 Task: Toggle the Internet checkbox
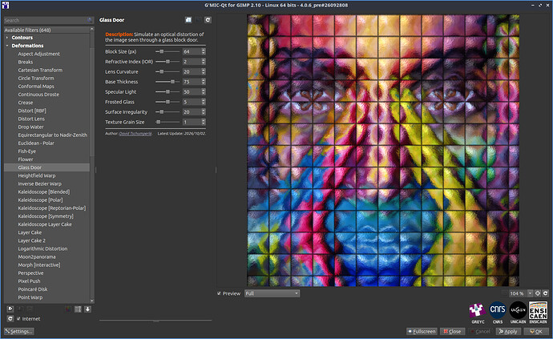pyautogui.click(x=18, y=318)
